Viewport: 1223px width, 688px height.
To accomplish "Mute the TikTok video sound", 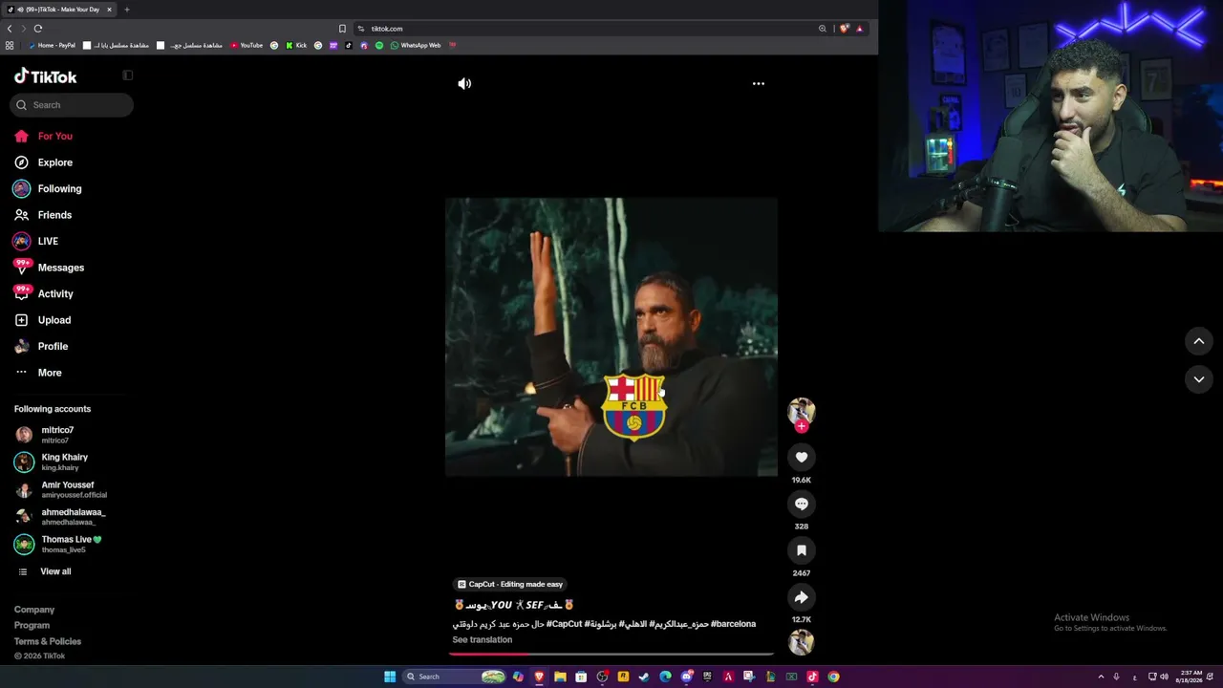I will coord(464,83).
